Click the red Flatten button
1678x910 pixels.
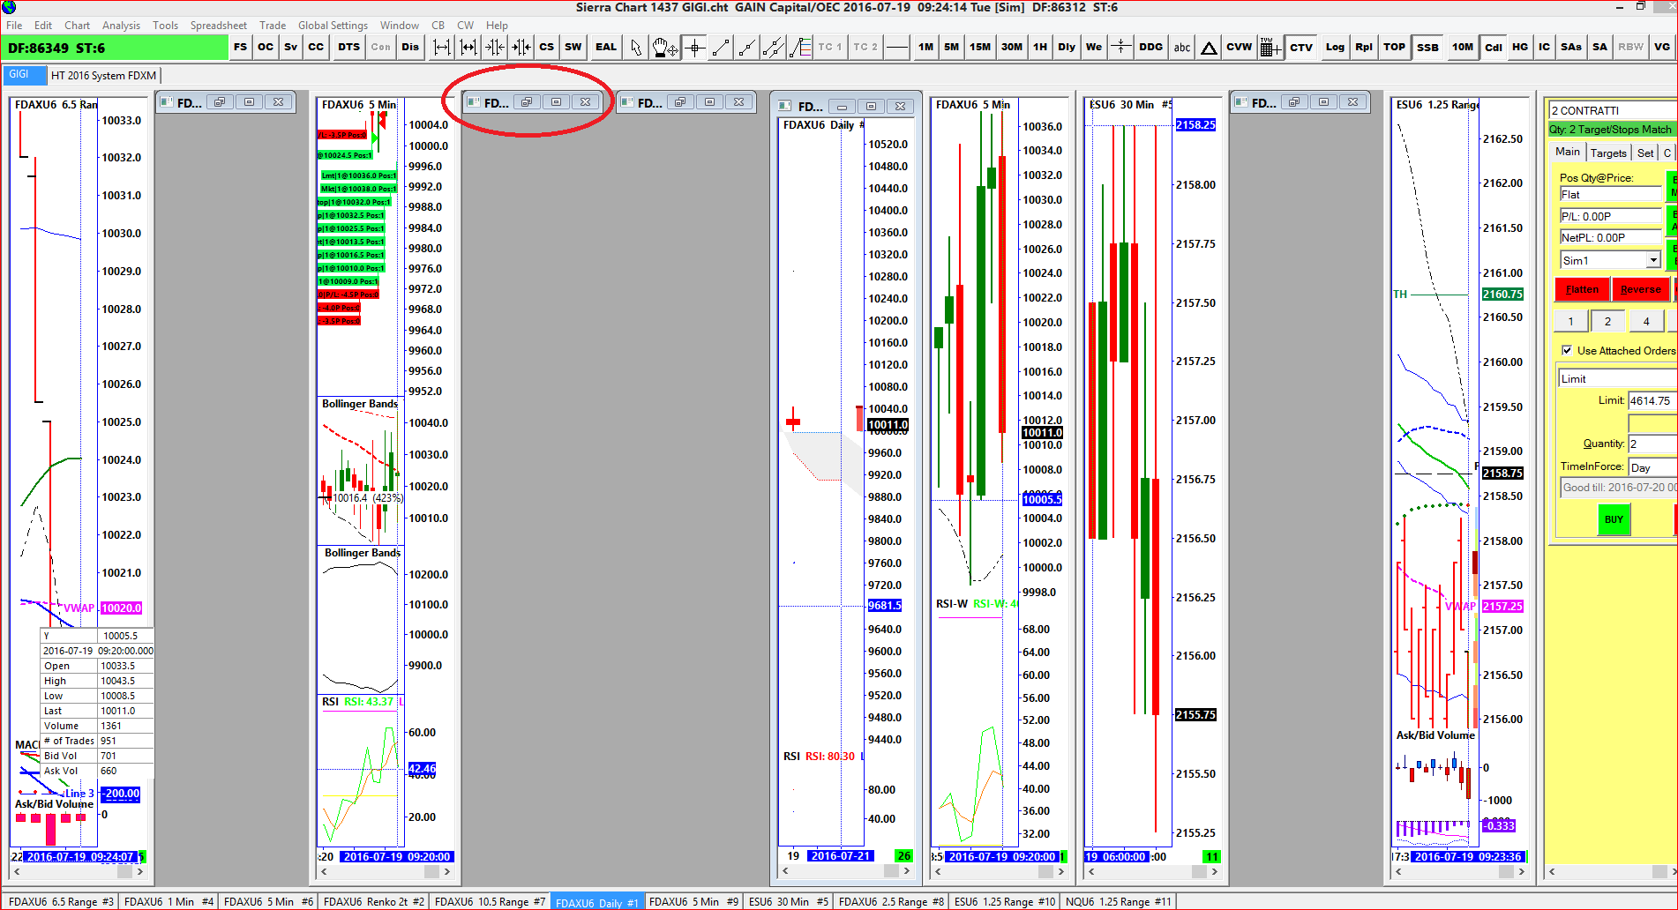pos(1582,289)
